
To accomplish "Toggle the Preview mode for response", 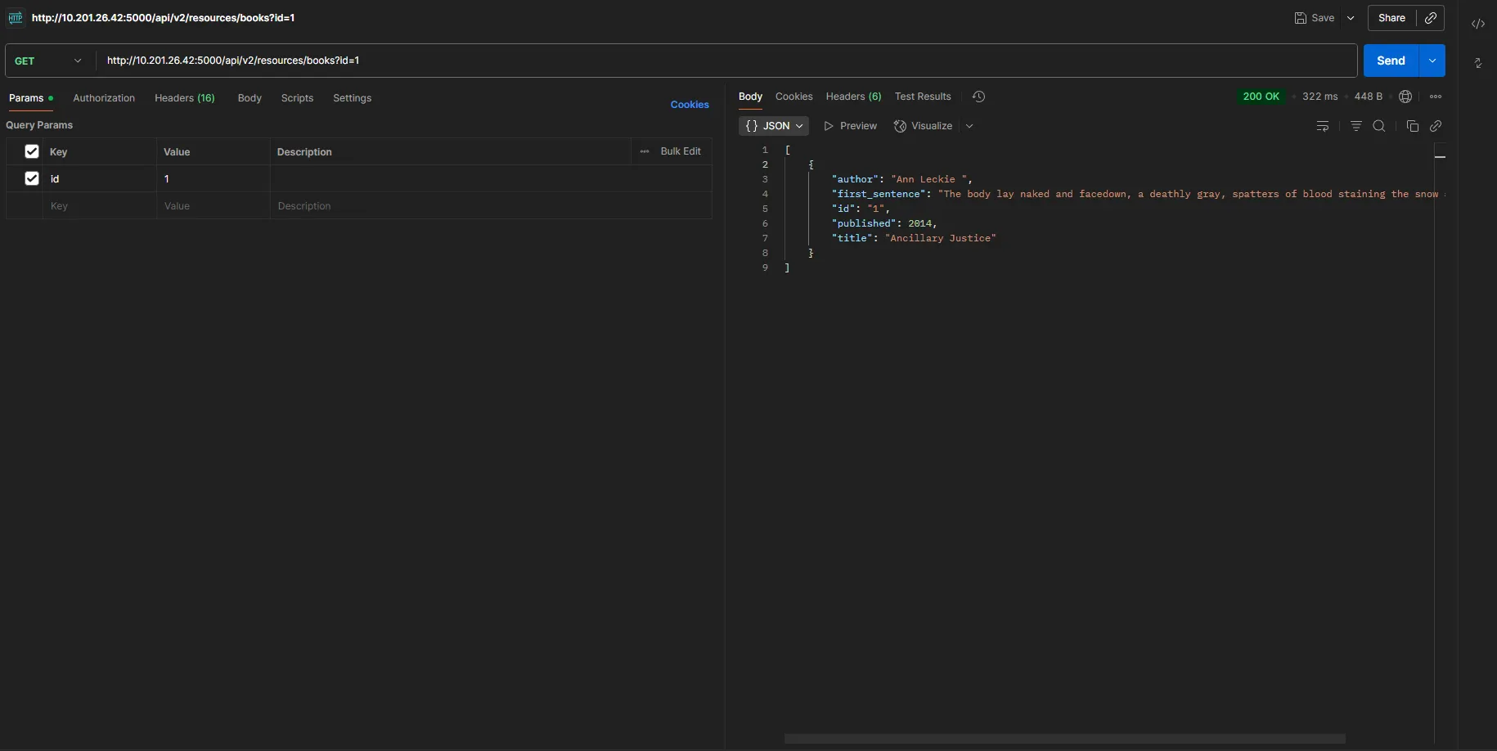I will pos(851,126).
